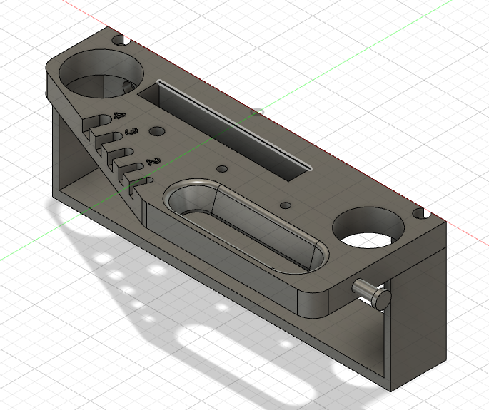Select the long narrow rectangular pocket
This screenshot has height=410, width=489.
pyautogui.click(x=225, y=130)
